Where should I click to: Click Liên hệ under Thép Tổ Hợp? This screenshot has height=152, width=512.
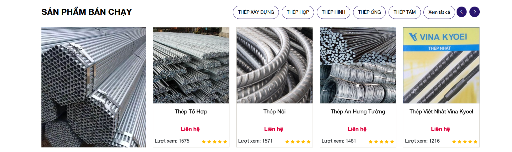pyautogui.click(x=190, y=129)
